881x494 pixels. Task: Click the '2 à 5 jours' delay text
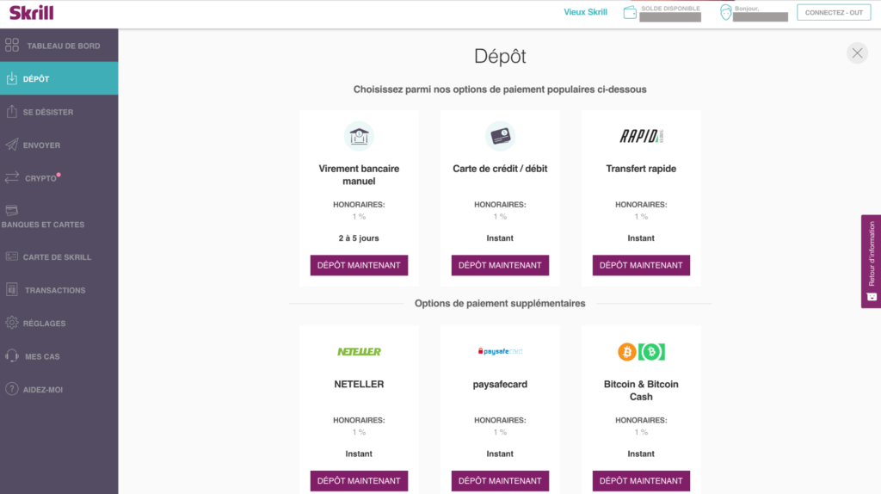[x=359, y=238]
